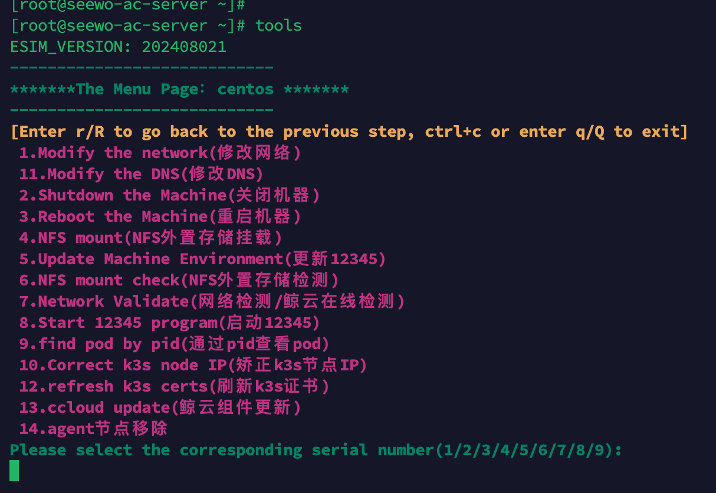The width and height of the screenshot is (716, 493).
Task: Click 10.Correct k3s node IP entry
Action: coord(193,365)
